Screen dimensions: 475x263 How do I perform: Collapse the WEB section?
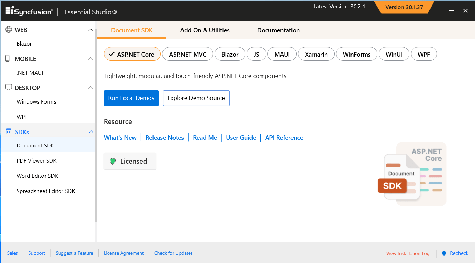[91, 29]
